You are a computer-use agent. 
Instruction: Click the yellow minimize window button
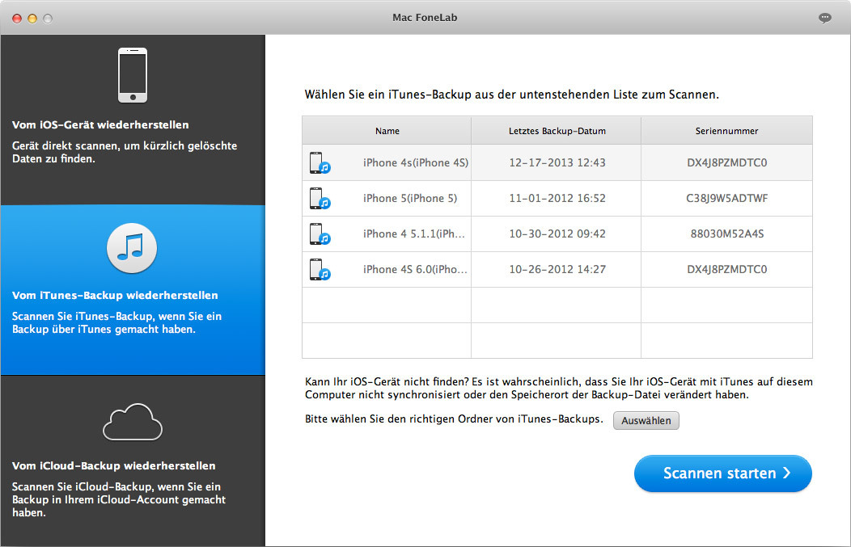click(x=32, y=19)
